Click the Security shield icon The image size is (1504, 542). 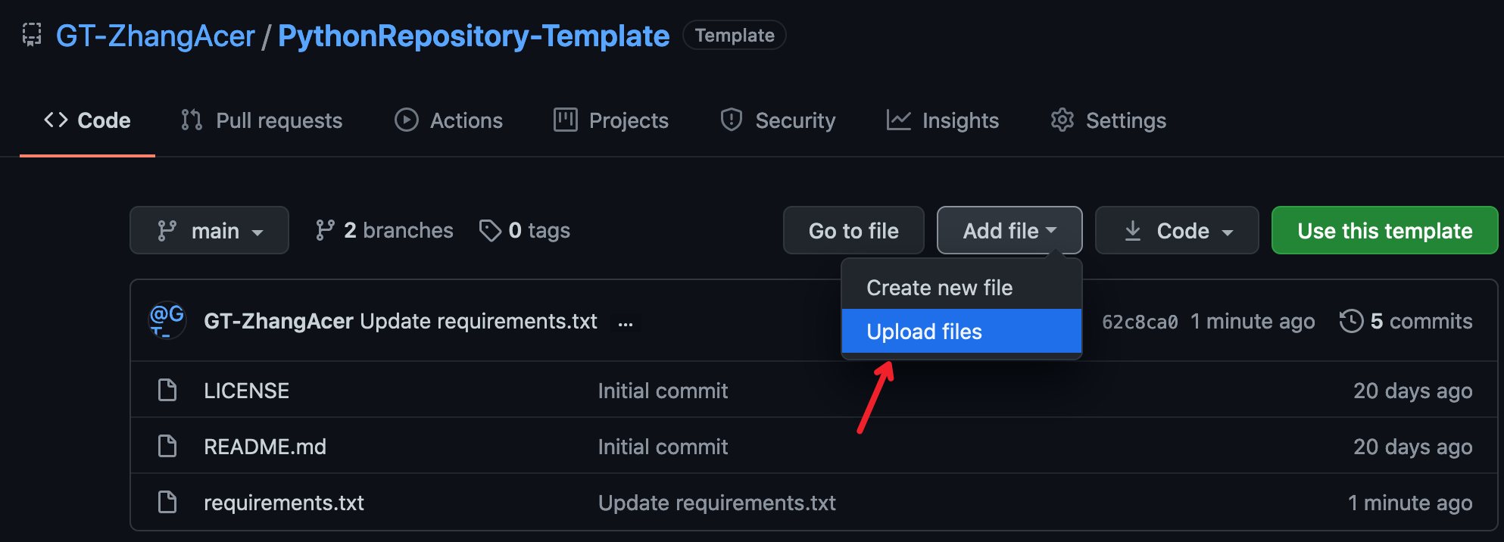732,120
